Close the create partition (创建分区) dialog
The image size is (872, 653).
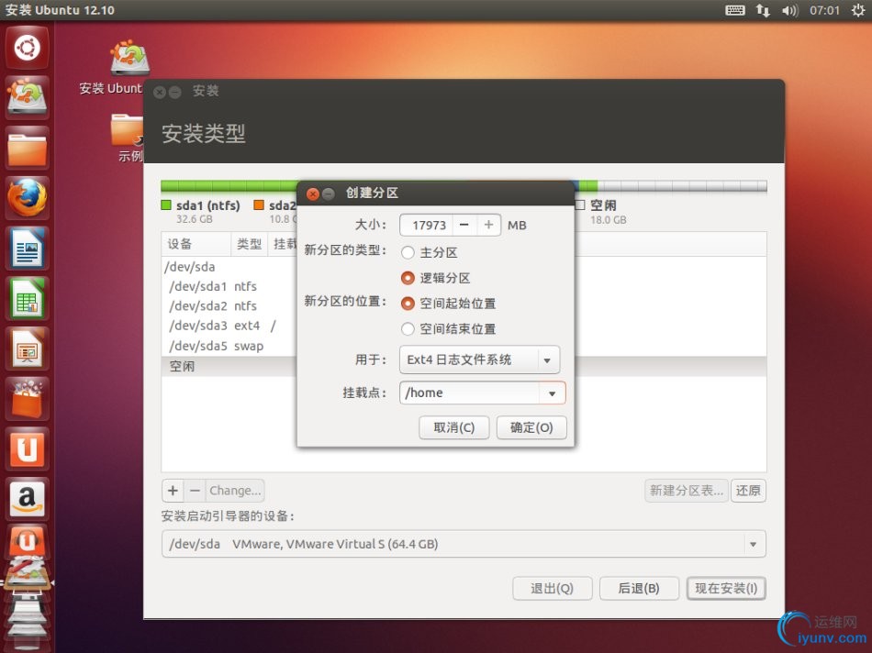pos(312,194)
